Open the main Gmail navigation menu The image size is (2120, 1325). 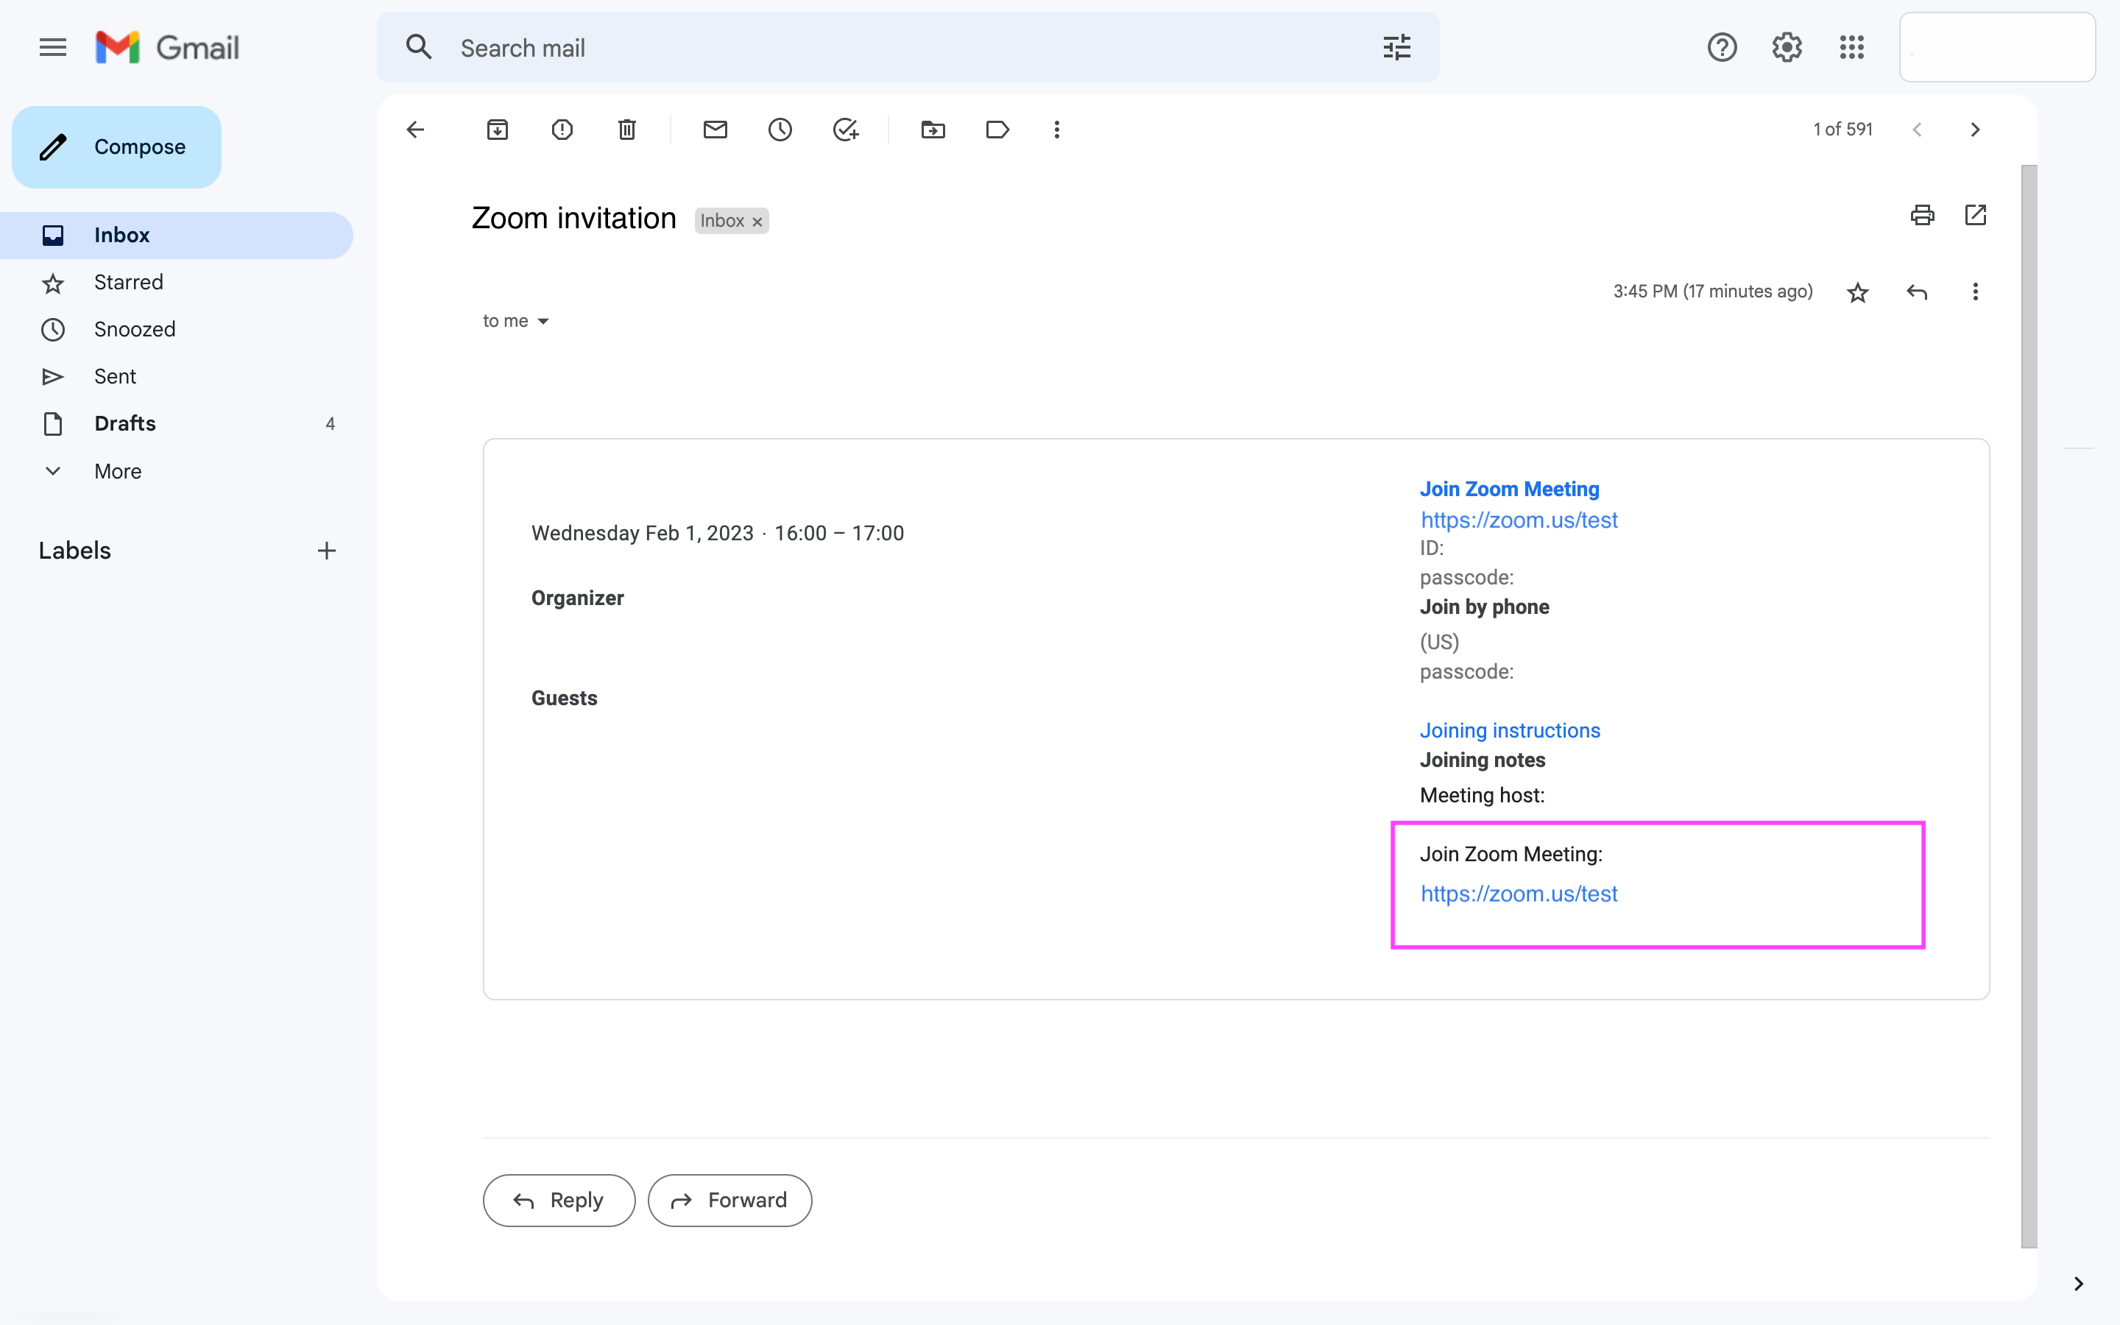(52, 46)
